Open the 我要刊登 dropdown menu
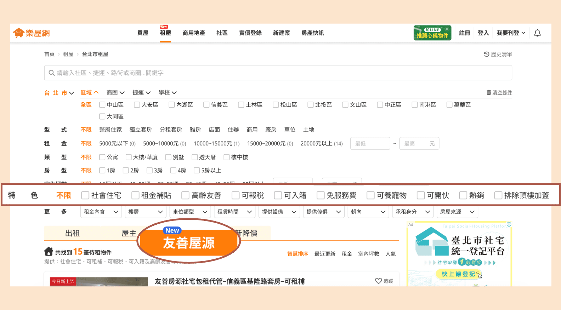 pyautogui.click(x=511, y=33)
